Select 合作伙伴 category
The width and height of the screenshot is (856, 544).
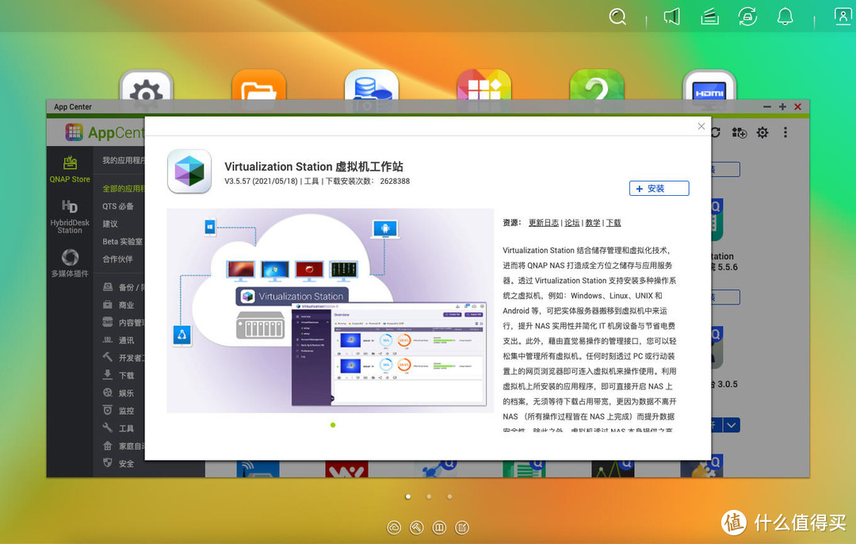point(117,259)
